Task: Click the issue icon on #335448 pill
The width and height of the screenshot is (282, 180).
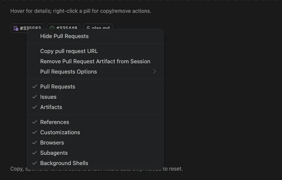Action: point(52,28)
